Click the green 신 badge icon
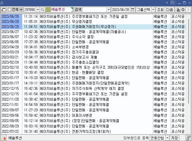The image size is (192, 141). coord(48,10)
